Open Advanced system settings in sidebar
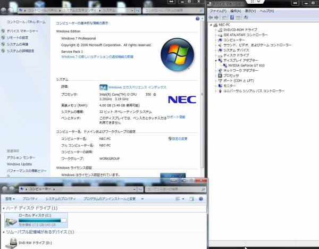This screenshot has height=249, width=319. click(x=20, y=51)
